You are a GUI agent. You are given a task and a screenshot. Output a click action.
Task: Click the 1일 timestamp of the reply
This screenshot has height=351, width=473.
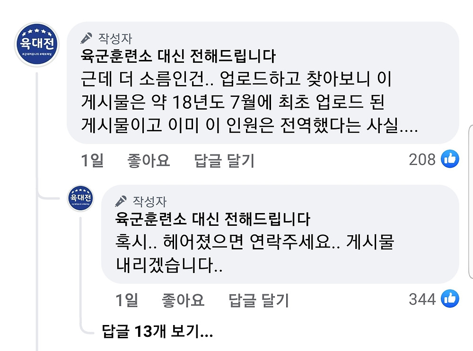click(x=127, y=300)
